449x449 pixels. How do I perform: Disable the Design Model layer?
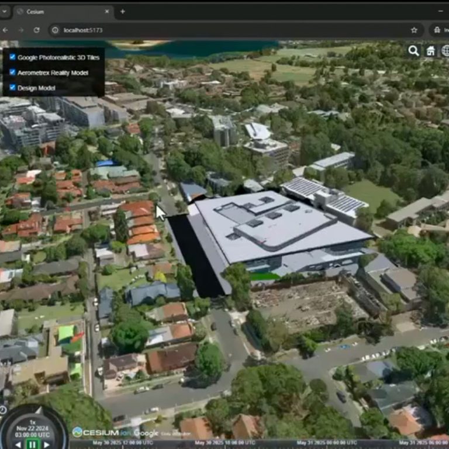[12, 88]
